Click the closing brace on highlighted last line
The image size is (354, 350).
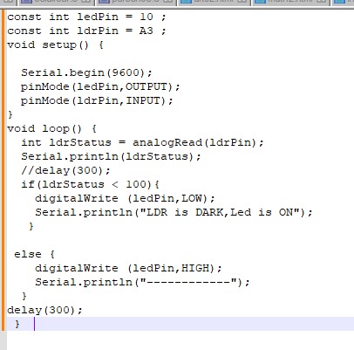[x=17, y=324]
